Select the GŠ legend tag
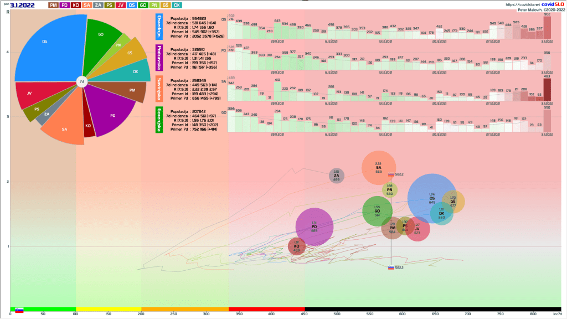Image resolution: width=567 pixels, height=319 pixels. (166, 5)
